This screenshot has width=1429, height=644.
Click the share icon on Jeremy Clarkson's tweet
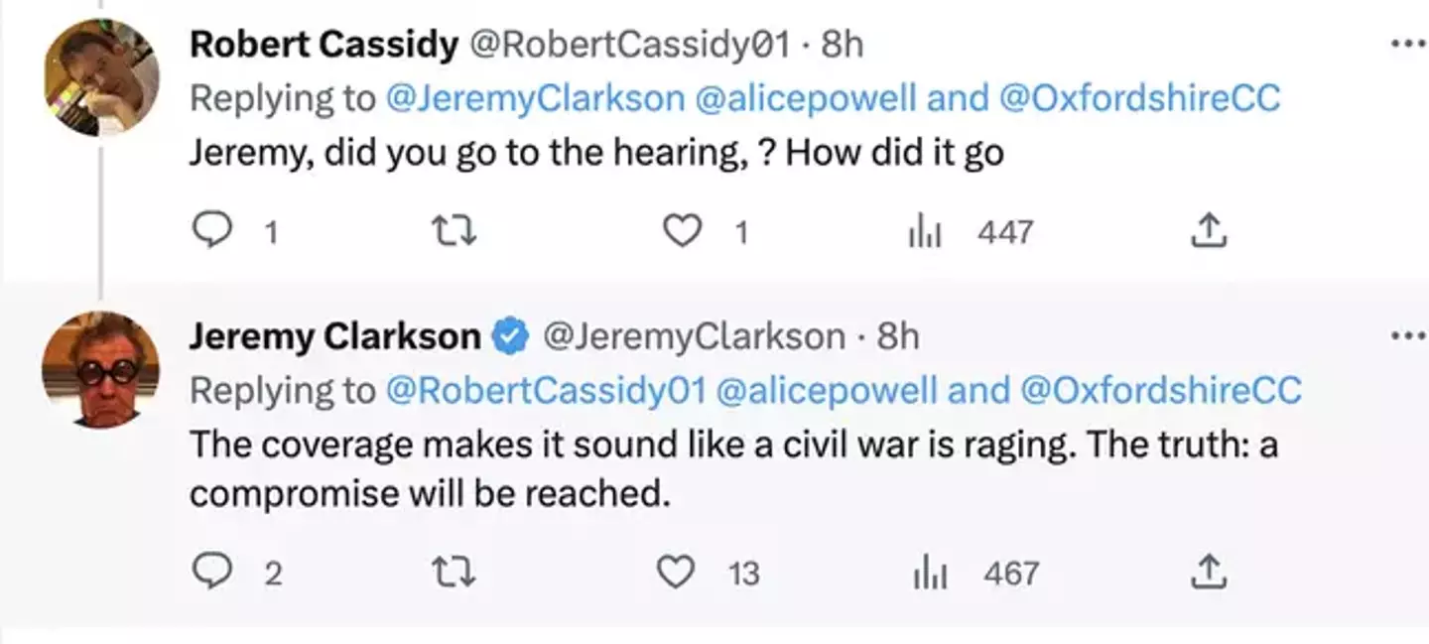click(1207, 572)
